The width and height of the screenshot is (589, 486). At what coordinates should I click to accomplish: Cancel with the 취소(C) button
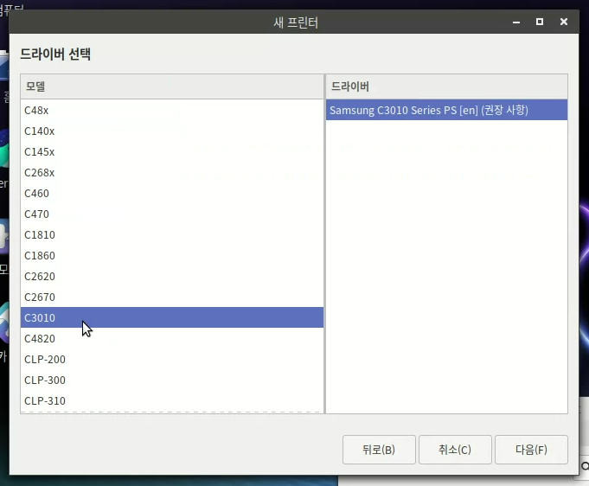455,450
